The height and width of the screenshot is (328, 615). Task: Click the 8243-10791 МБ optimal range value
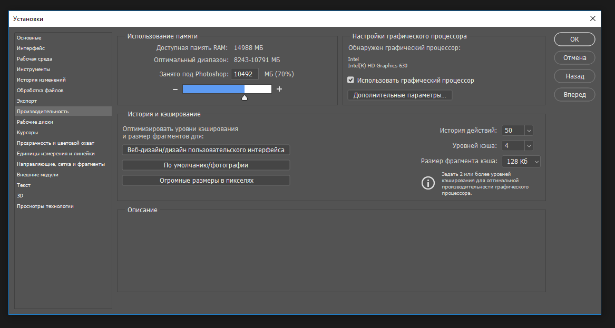(x=257, y=60)
